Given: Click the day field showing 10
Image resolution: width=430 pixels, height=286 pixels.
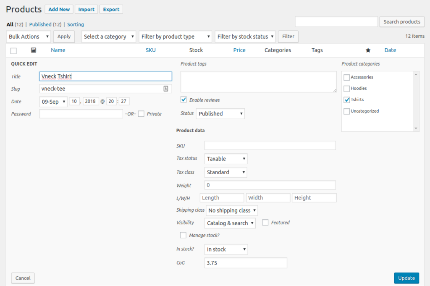Looking at the screenshot, I should (x=74, y=101).
